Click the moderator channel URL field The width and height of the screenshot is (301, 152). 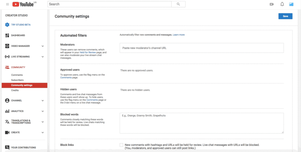tap(201, 48)
